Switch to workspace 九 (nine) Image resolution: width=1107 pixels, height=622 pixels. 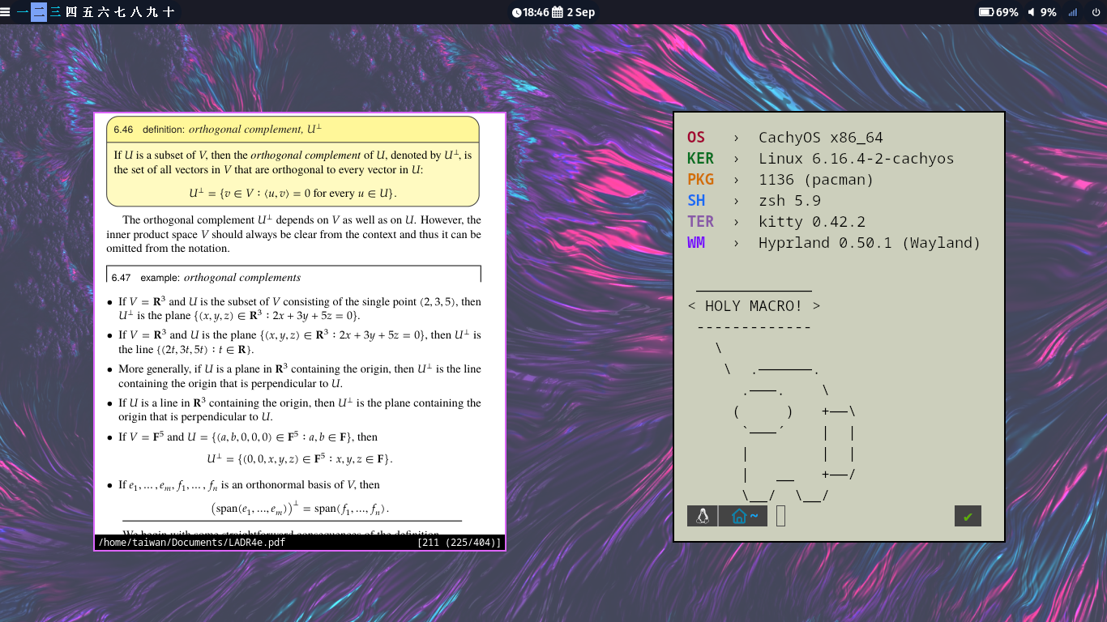click(152, 12)
